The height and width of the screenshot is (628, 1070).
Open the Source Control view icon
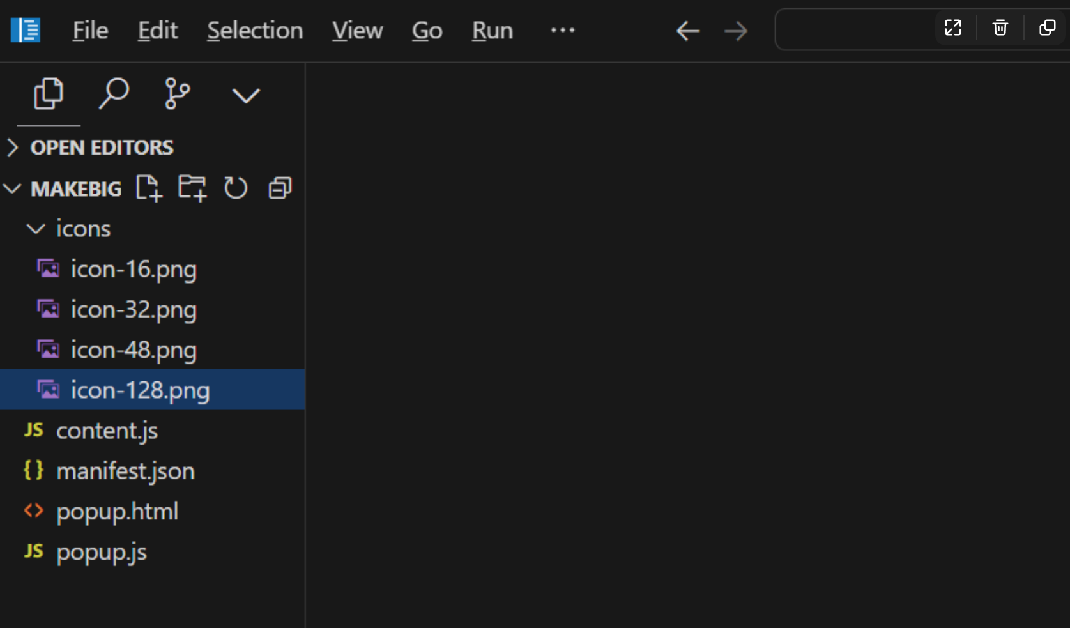[x=177, y=95]
